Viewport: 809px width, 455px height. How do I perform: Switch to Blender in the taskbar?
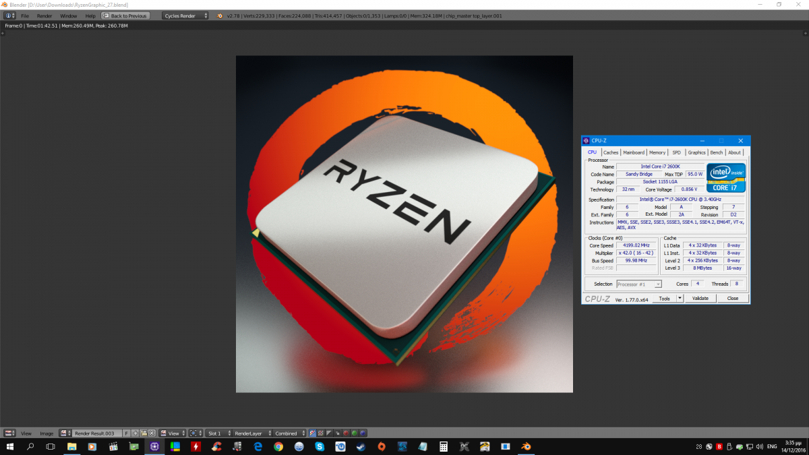click(526, 446)
